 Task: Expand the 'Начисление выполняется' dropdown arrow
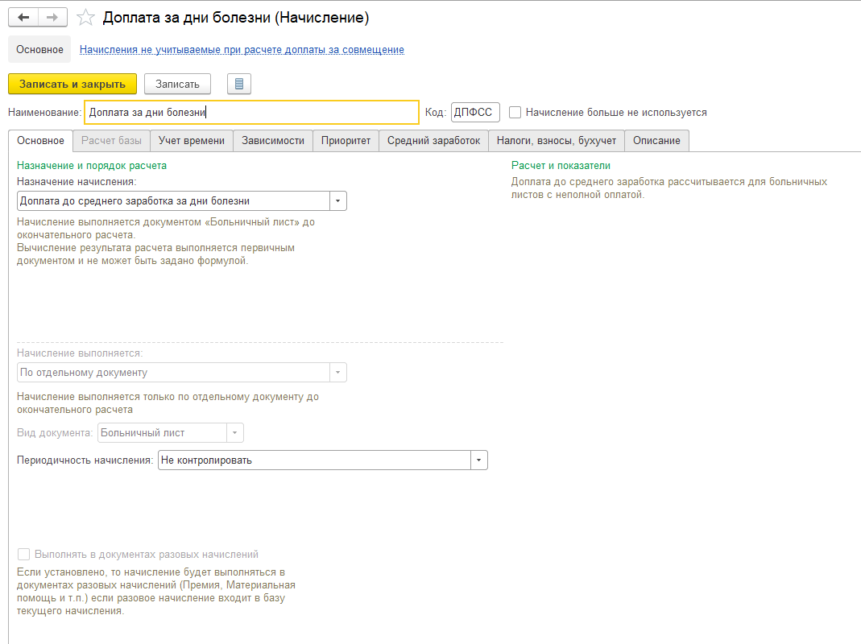[338, 373]
